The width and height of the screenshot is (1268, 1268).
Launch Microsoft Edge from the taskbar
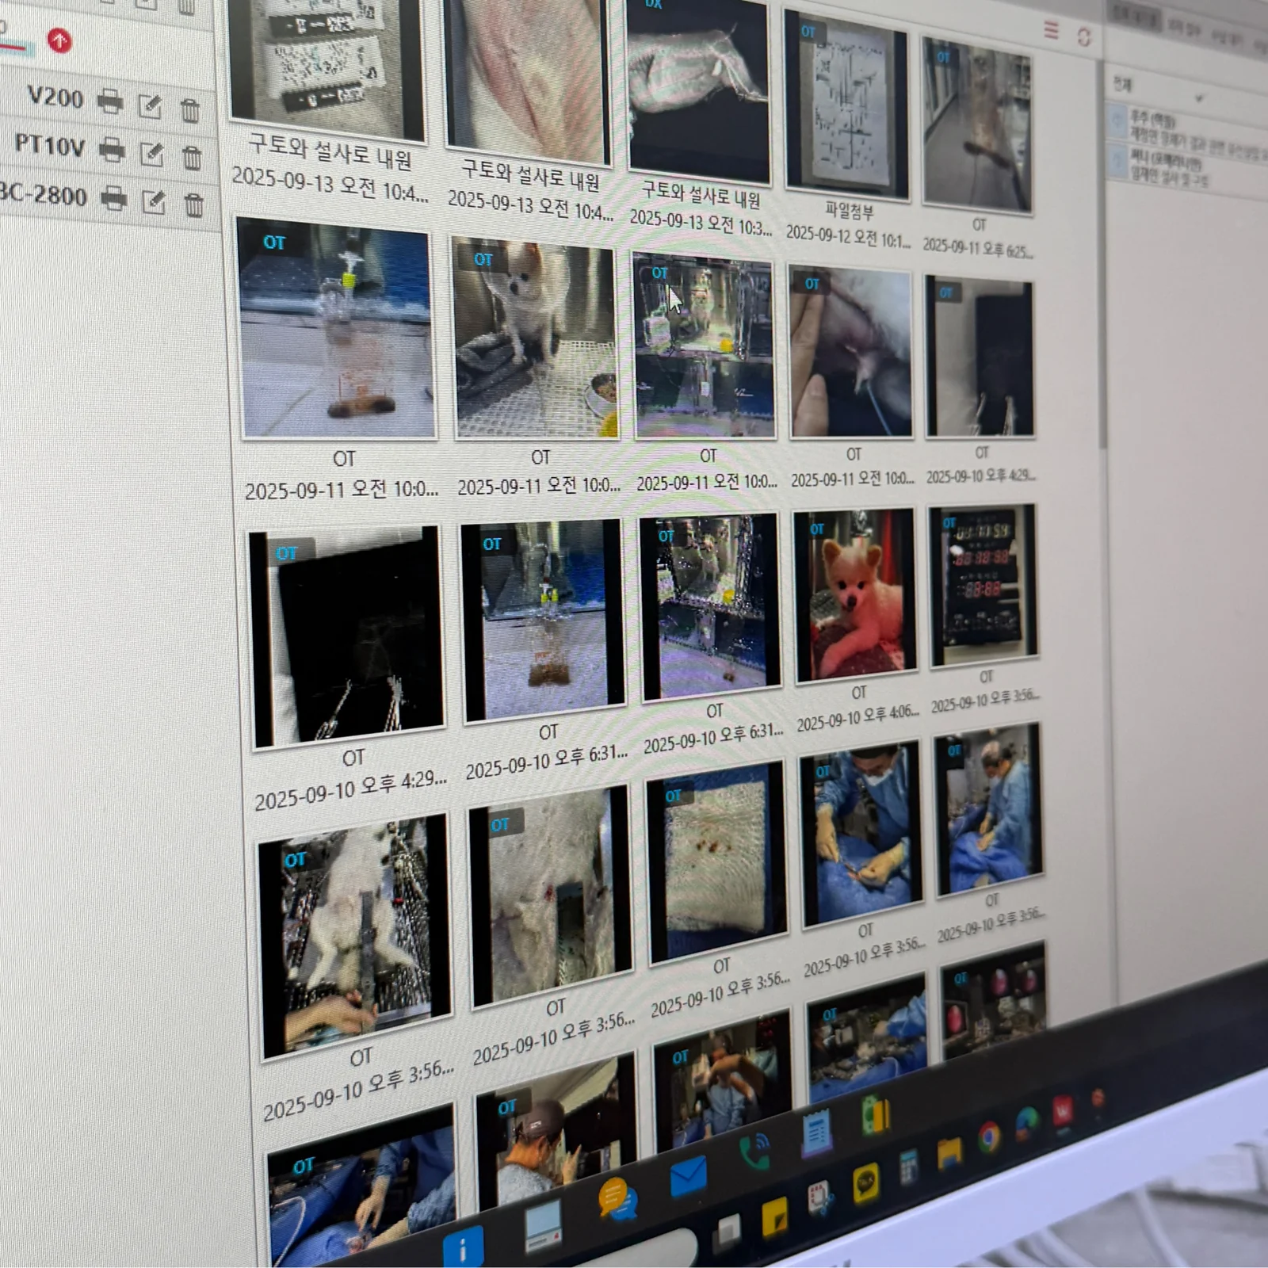[x=1027, y=1124]
